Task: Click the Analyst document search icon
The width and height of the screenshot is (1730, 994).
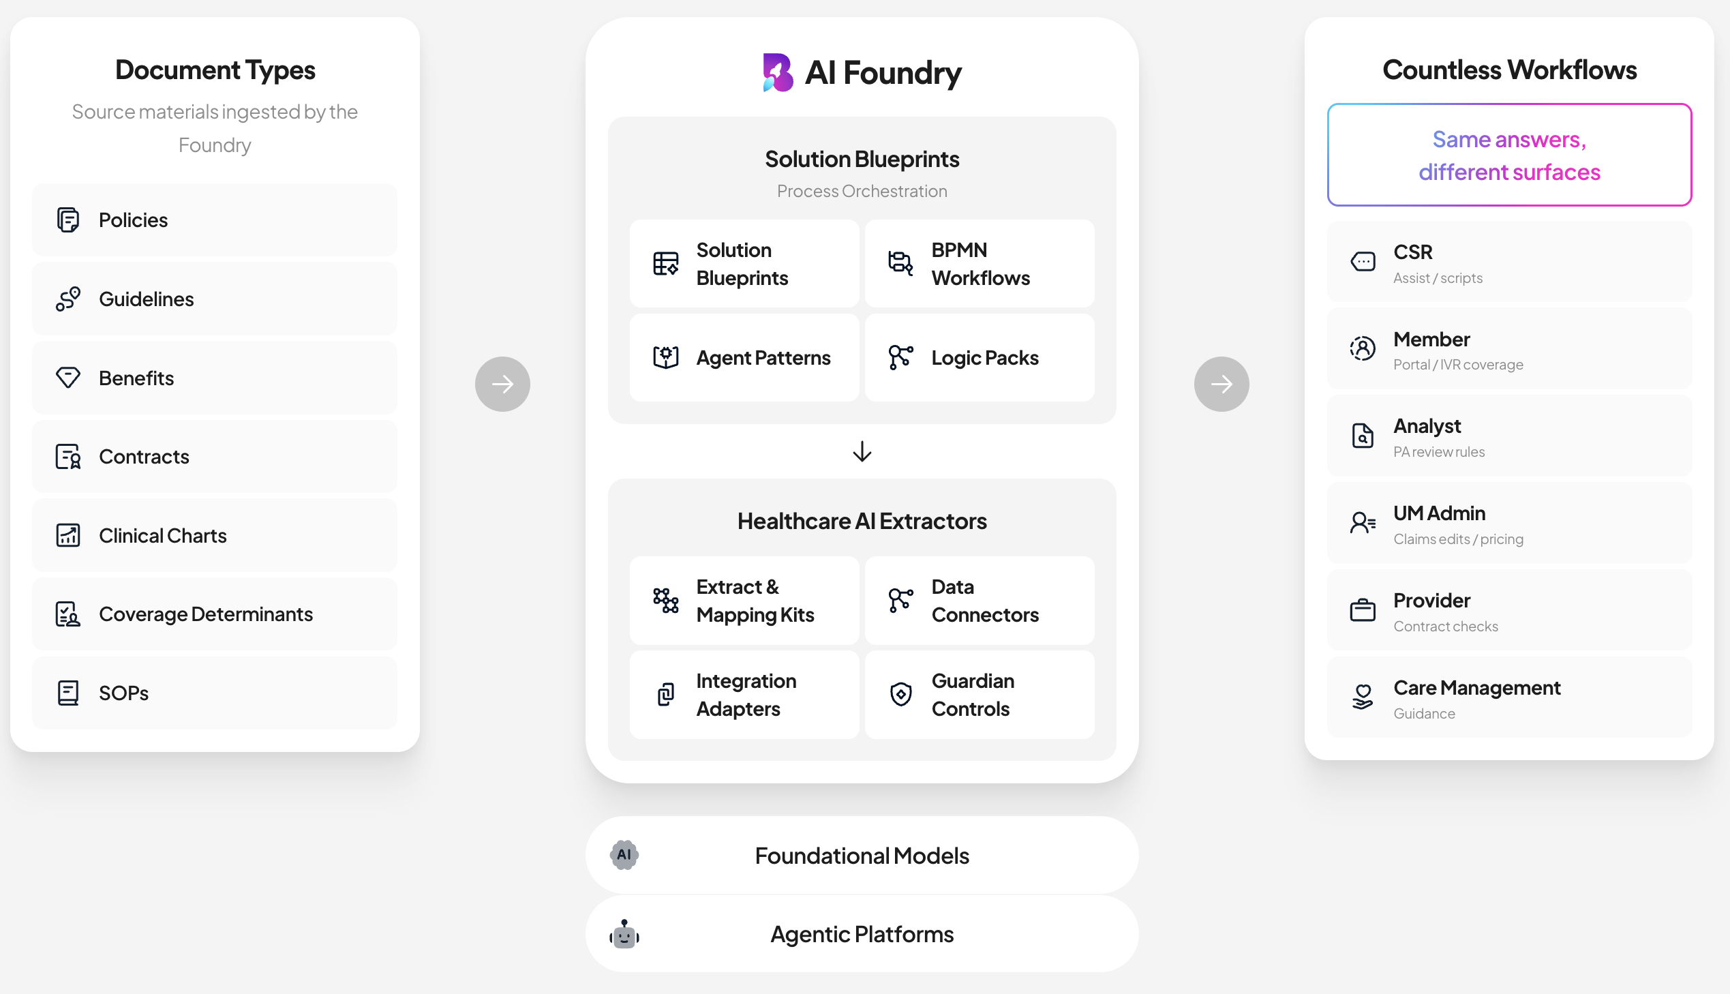Action: coord(1362,436)
